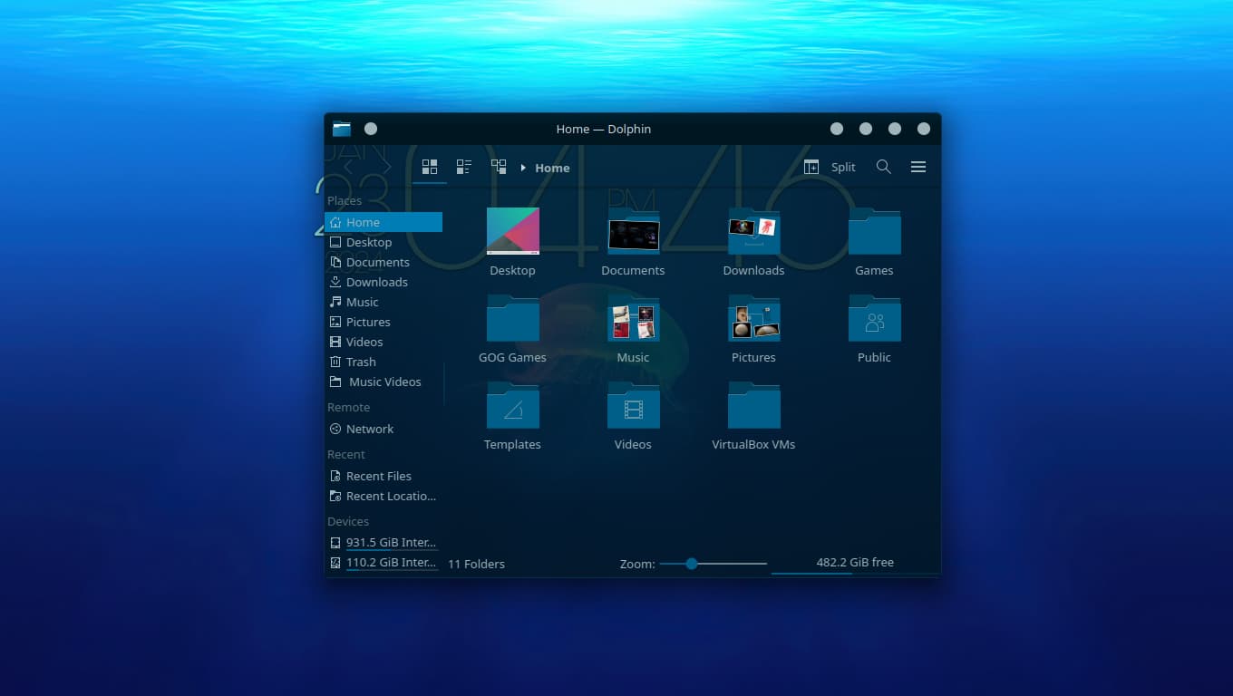Click the Dolphin window icon menu
This screenshot has width=1233, height=696.
(x=342, y=129)
